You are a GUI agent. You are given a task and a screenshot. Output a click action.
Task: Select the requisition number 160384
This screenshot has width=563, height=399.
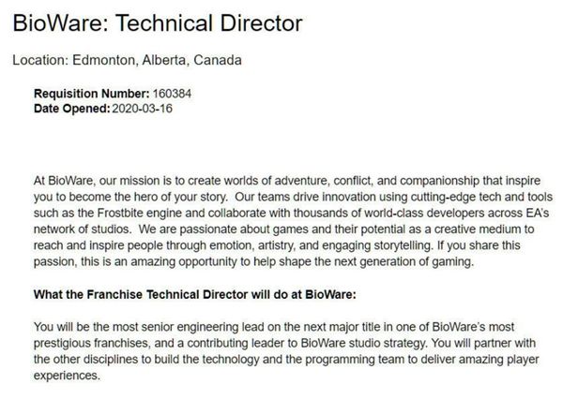[172, 94]
